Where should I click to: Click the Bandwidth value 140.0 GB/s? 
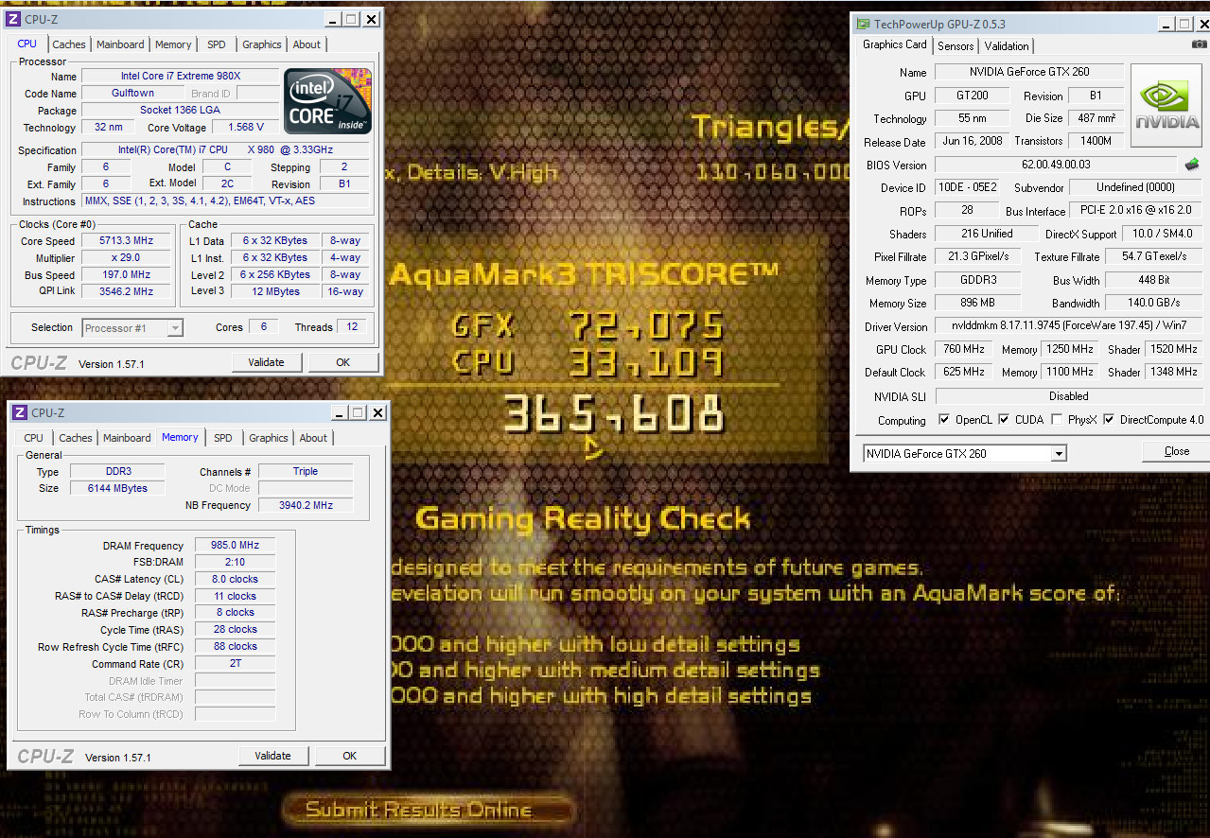(x=1153, y=303)
